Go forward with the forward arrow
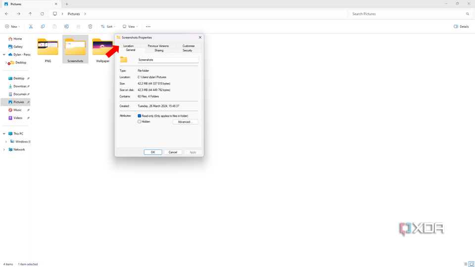This screenshot has width=475, height=267. [18, 14]
